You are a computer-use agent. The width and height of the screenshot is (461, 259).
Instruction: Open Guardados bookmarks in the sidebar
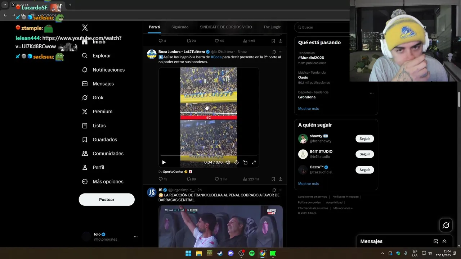99,140
